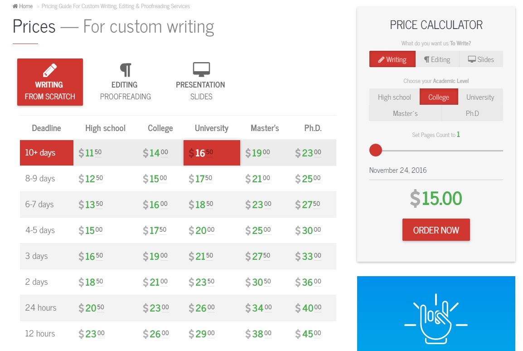Choose Slides in the price calculator

point(481,59)
